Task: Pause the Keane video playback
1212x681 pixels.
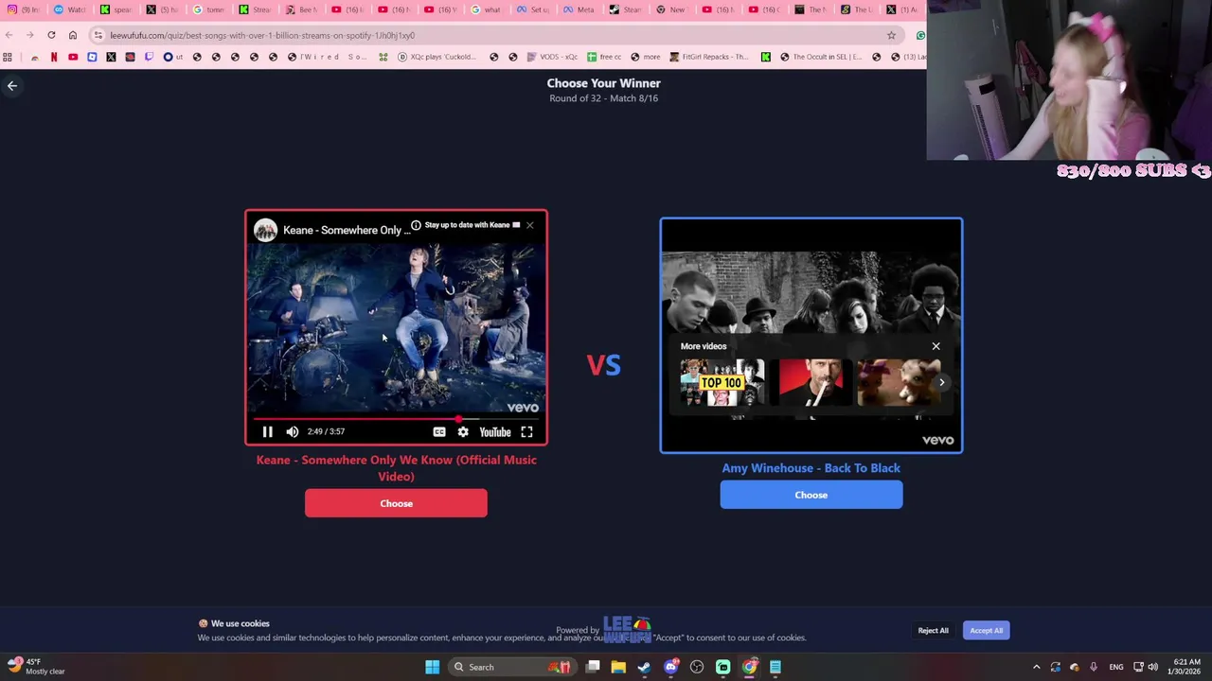Action: 267,432
